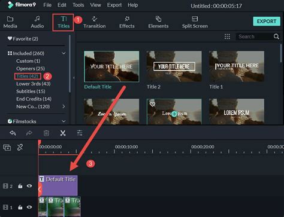This screenshot has height=217, width=284.
Task: Click the Split scissors icon
Action: point(63,133)
